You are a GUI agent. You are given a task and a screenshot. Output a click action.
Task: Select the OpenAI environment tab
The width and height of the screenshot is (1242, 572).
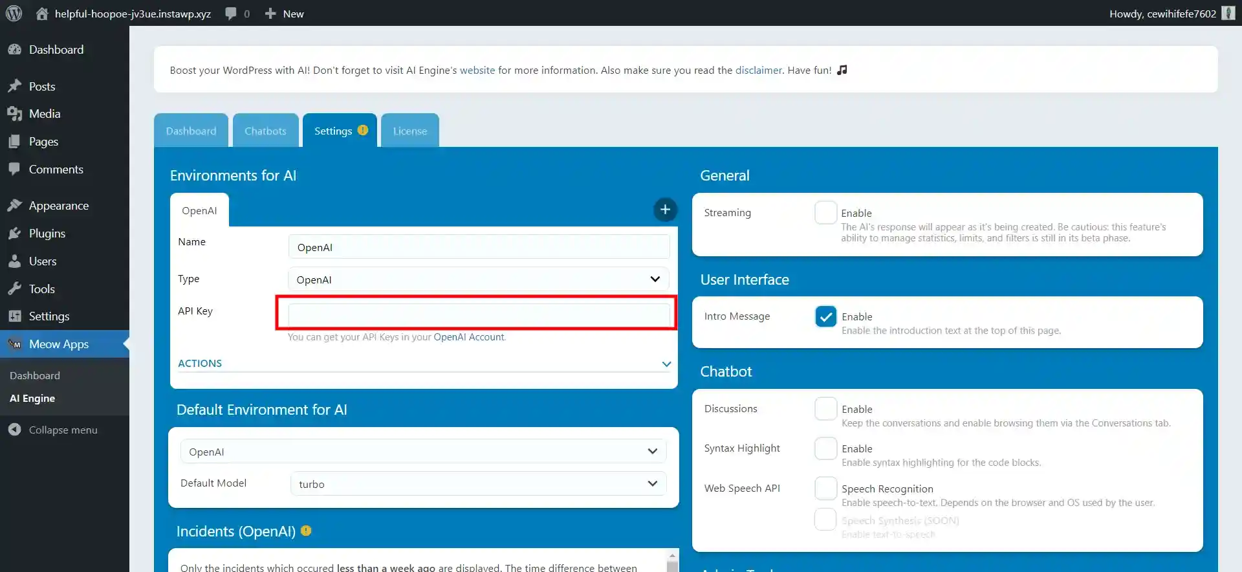199,210
